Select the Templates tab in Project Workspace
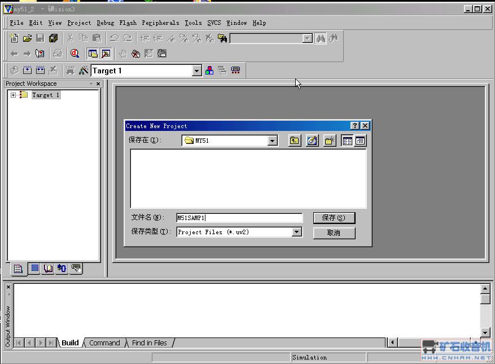495x364 pixels. click(x=76, y=268)
